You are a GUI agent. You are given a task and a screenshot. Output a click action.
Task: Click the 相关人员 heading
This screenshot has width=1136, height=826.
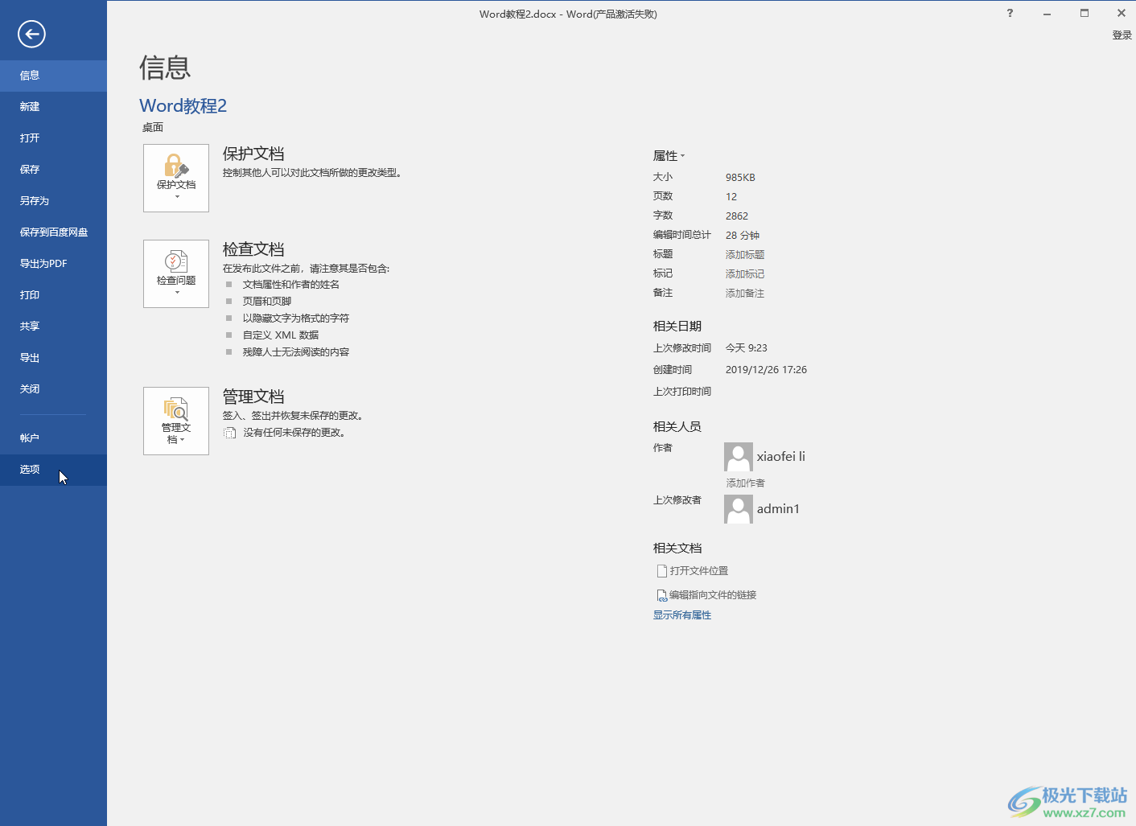677,427
